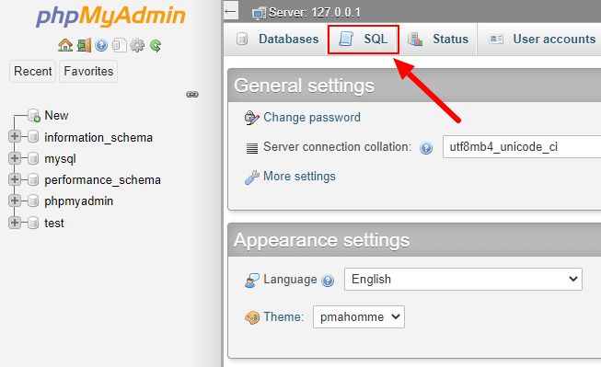The height and width of the screenshot is (367, 601).
Task: Open the Theme dropdown showing pmahomme
Action: point(358,316)
